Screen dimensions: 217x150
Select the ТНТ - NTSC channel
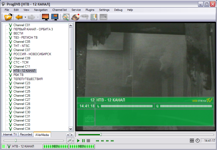22,46
